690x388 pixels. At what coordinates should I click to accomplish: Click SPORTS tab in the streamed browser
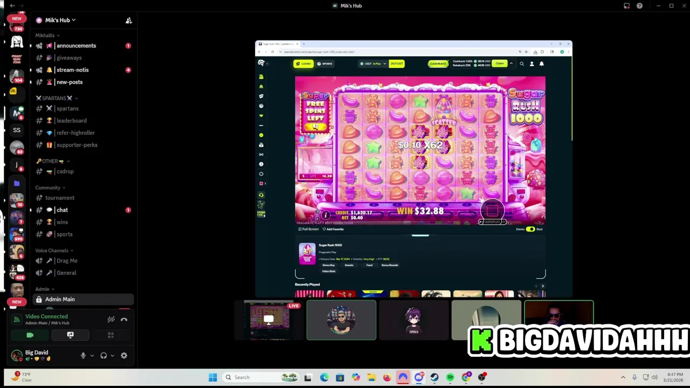(325, 64)
